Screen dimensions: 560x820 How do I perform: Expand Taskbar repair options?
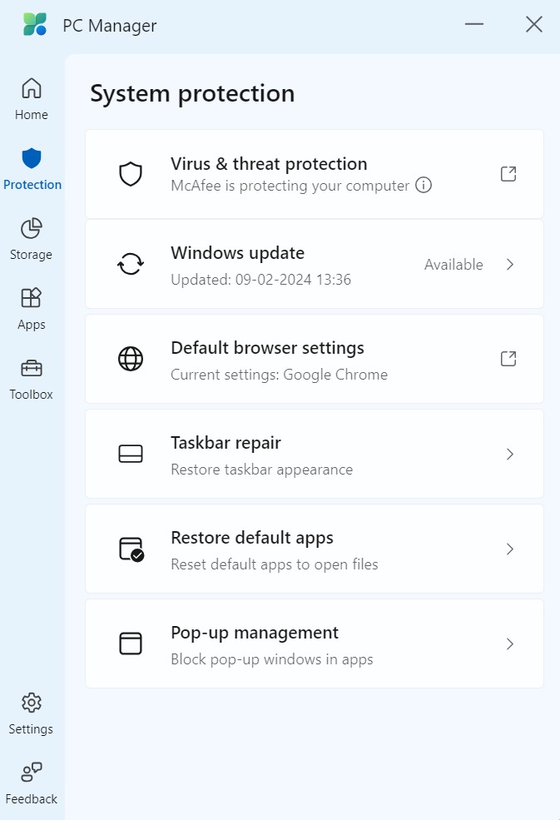[x=509, y=454]
